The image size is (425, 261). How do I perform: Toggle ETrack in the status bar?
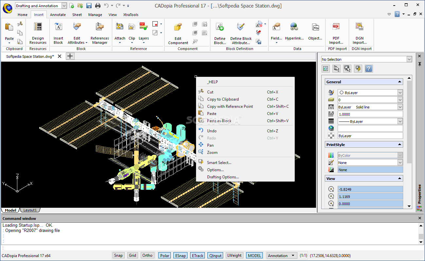pyautogui.click(x=197, y=255)
